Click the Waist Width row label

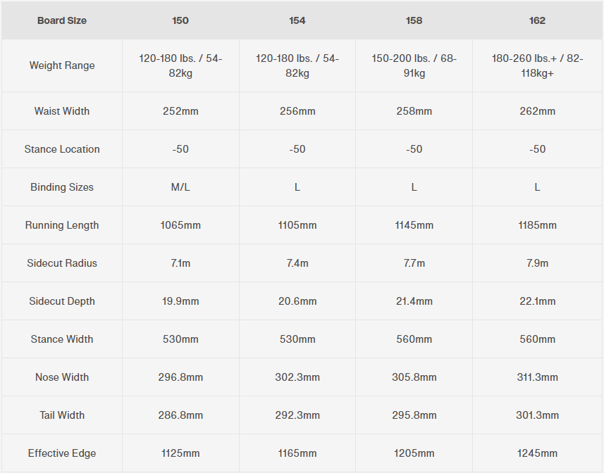(x=62, y=111)
